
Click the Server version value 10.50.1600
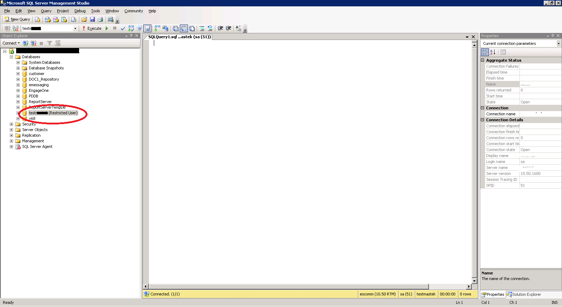tap(530, 173)
